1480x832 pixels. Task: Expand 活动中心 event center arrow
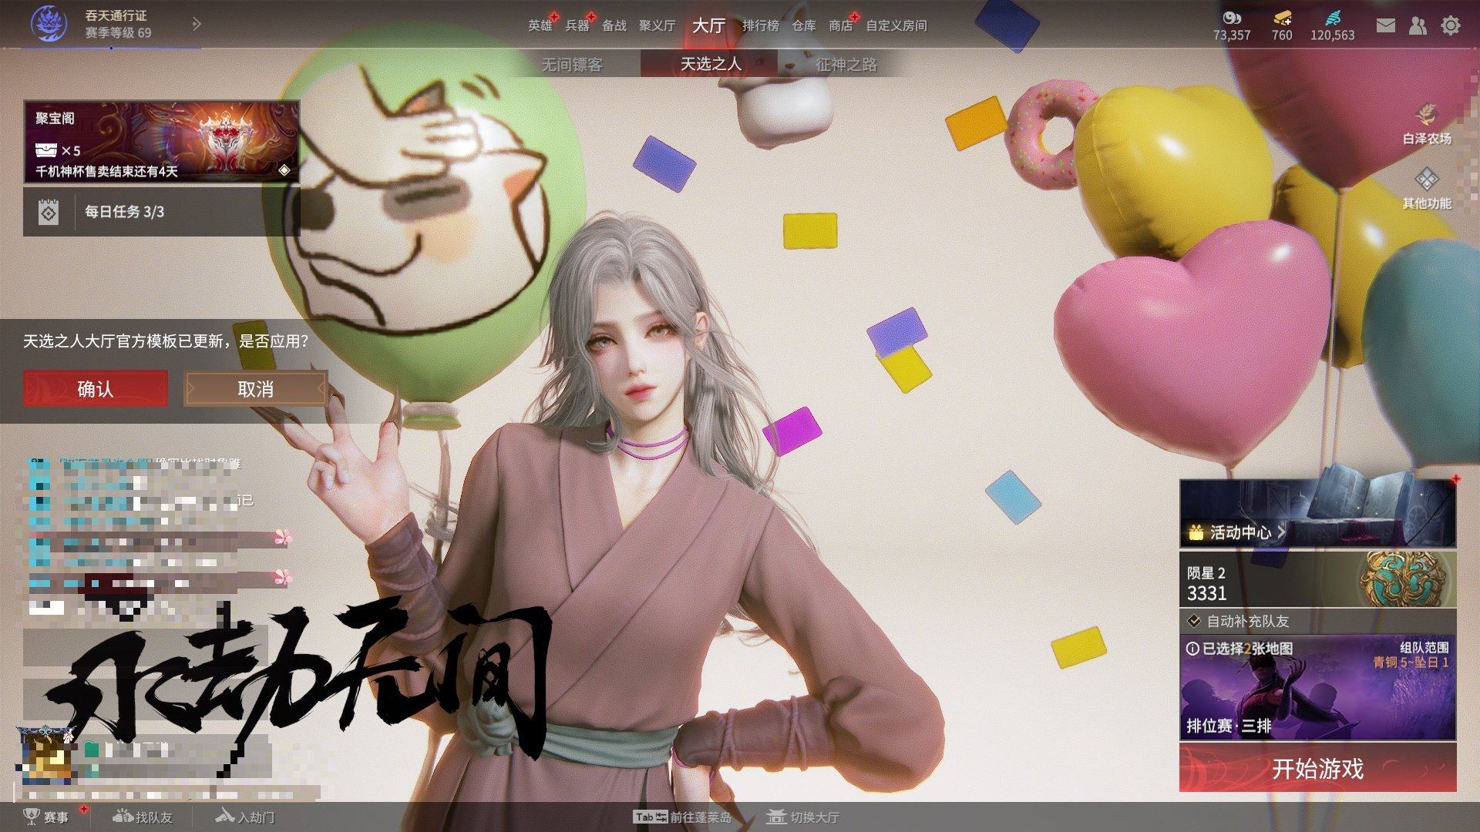tap(1281, 532)
